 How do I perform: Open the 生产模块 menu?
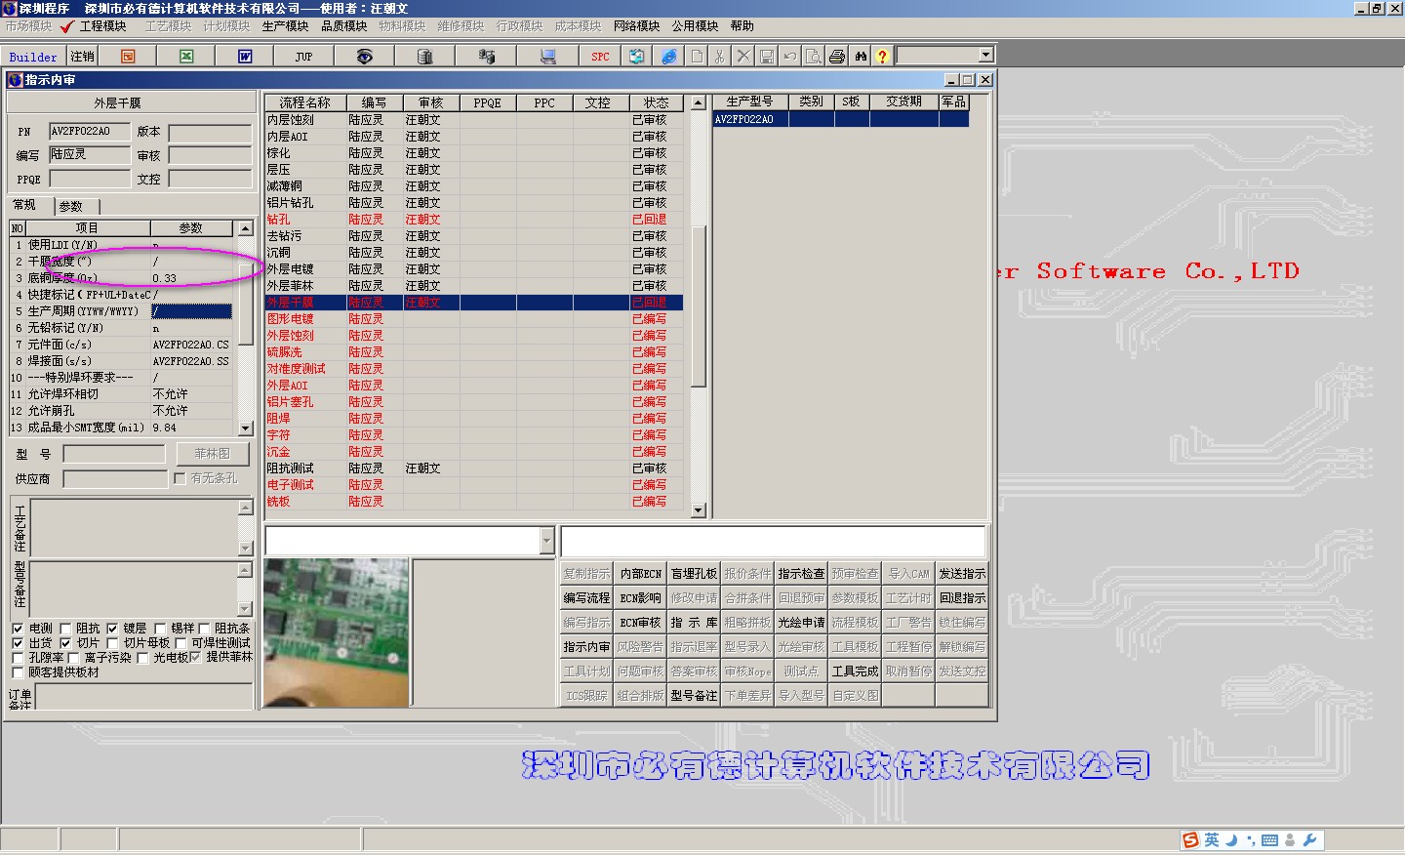coord(285,26)
